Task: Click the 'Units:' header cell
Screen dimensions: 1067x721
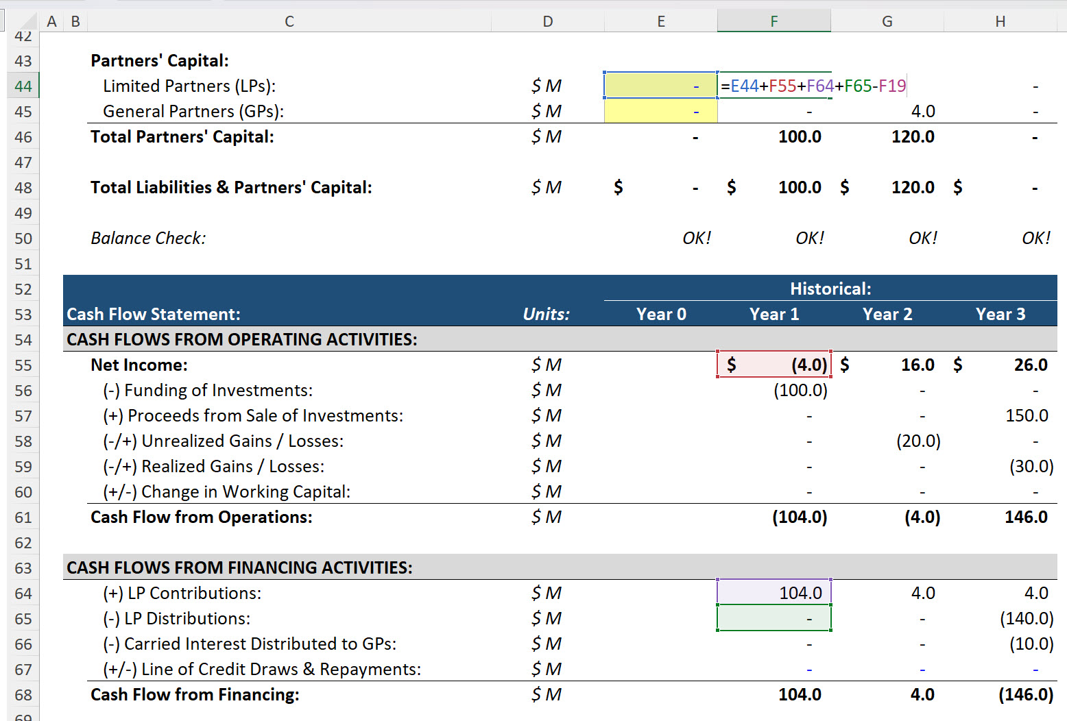Action: tap(547, 314)
